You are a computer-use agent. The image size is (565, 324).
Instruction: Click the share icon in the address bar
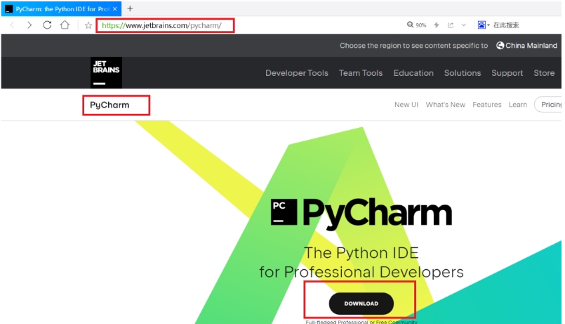[x=451, y=25]
